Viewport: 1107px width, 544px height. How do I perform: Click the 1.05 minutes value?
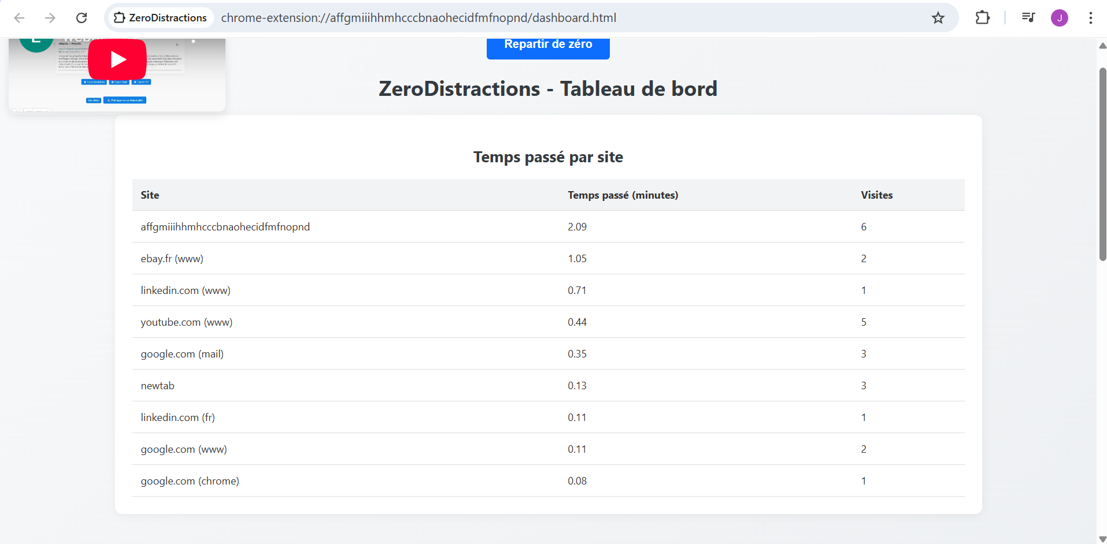pyautogui.click(x=577, y=259)
